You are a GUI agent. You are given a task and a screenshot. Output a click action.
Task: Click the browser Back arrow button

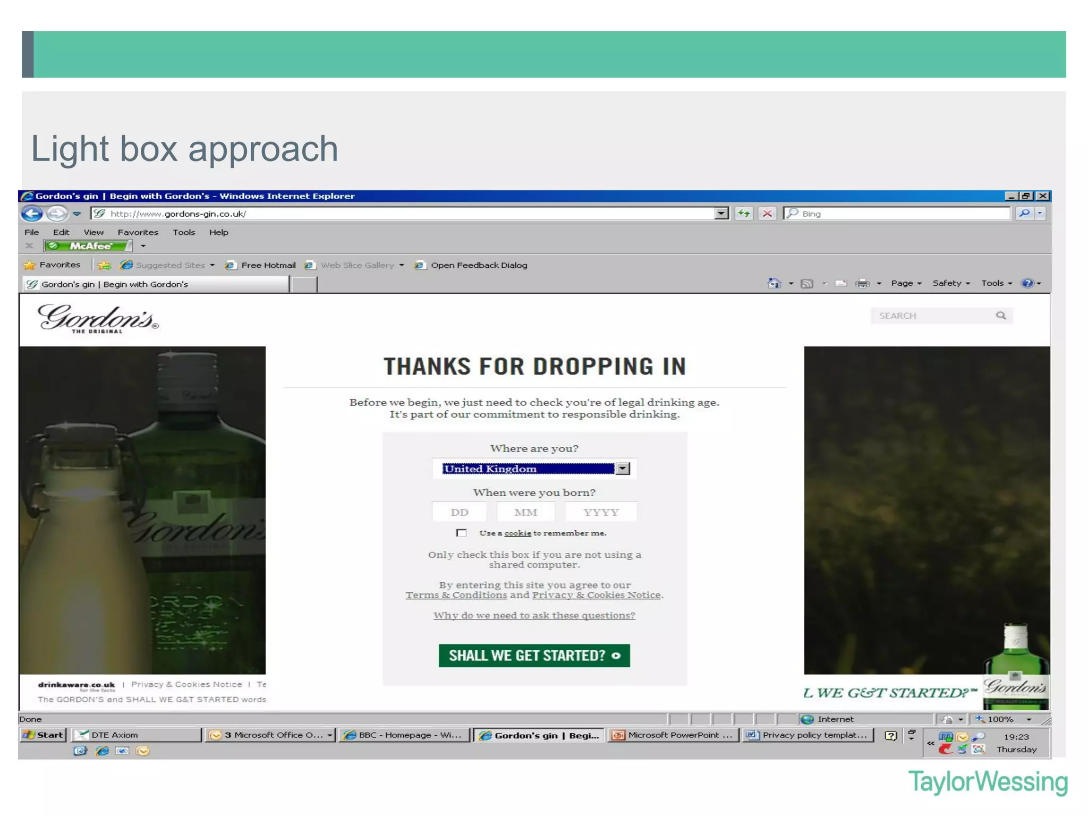[32, 214]
